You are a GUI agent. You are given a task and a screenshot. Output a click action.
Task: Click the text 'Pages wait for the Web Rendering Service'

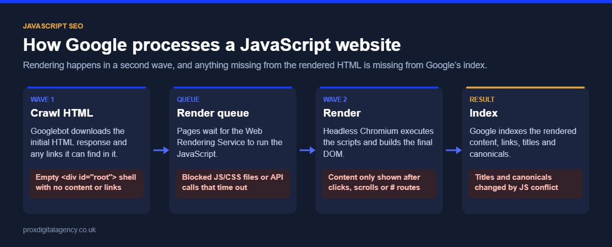pos(229,143)
